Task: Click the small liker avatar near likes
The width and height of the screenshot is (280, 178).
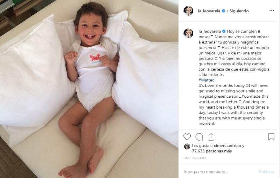Action: click(187, 146)
